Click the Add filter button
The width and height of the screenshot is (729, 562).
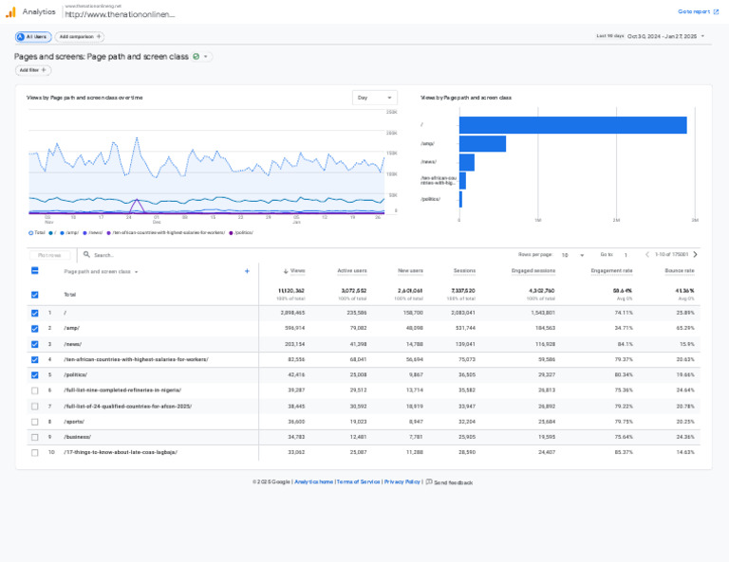tap(33, 70)
